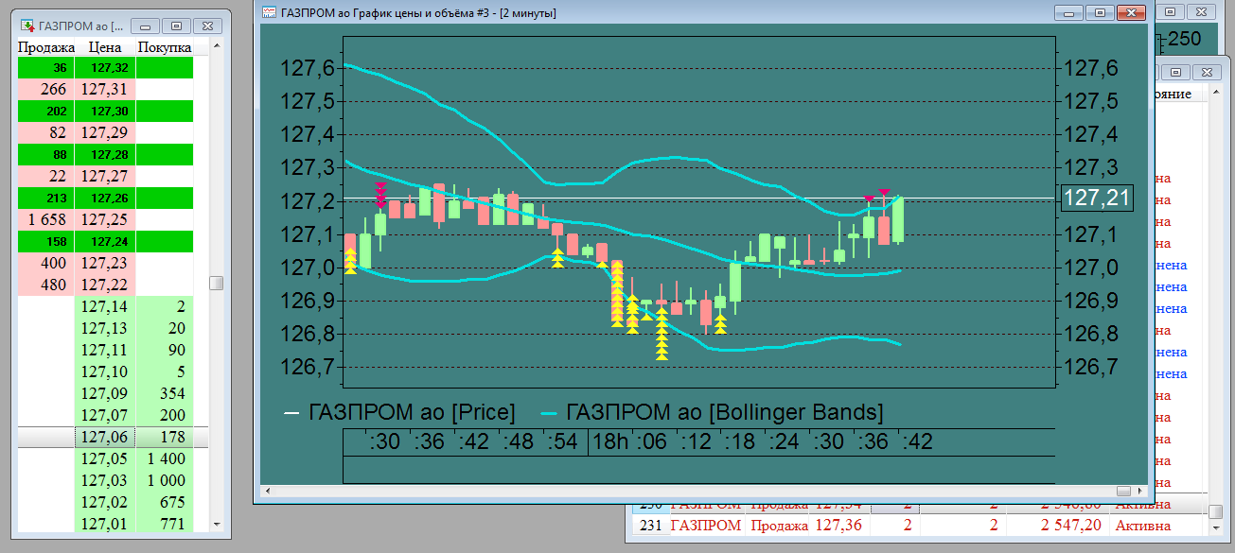The width and height of the screenshot is (1235, 553).
Task: Click the ГАЗПРОМ ао [Bollinger Bands] legend entry
Action: [712, 413]
